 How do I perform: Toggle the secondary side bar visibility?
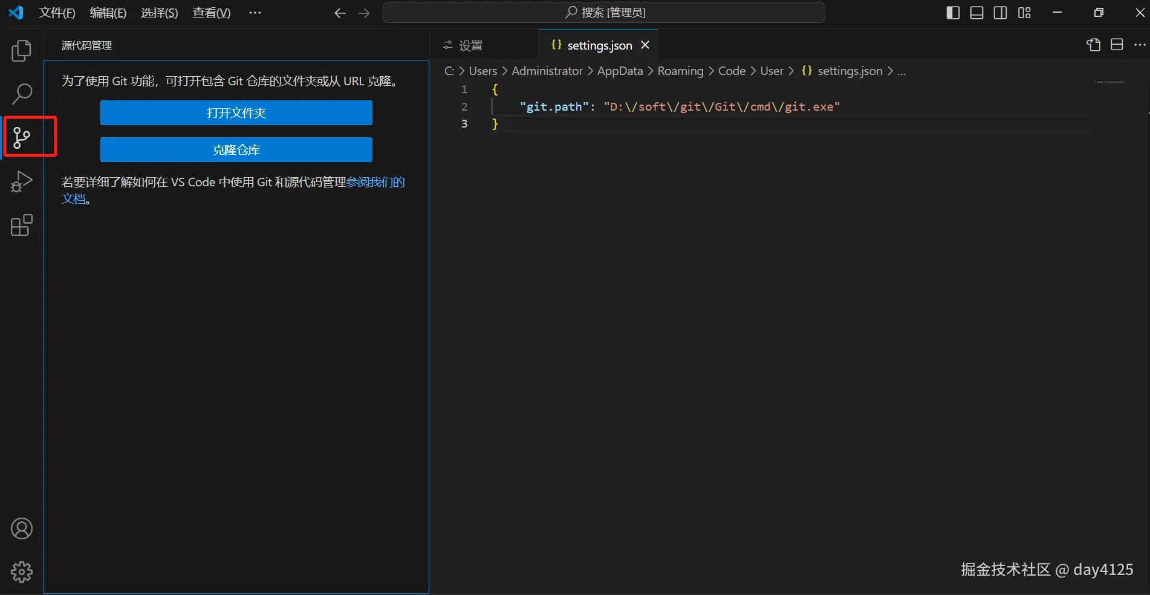pos(1001,13)
